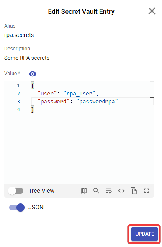Toggle word wrap icon in editor toolbar
The width and height of the screenshot is (162, 247).
pyautogui.click(x=109, y=191)
